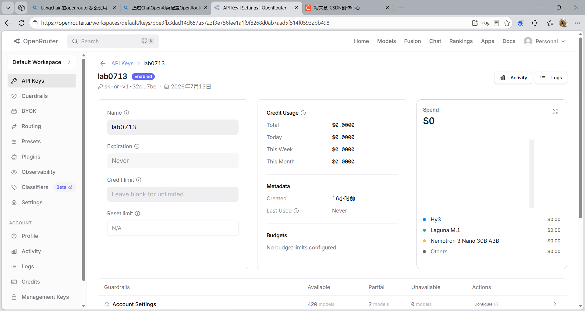Click the Name field containing lab0713
This screenshot has width=585, height=311.
coord(173,127)
